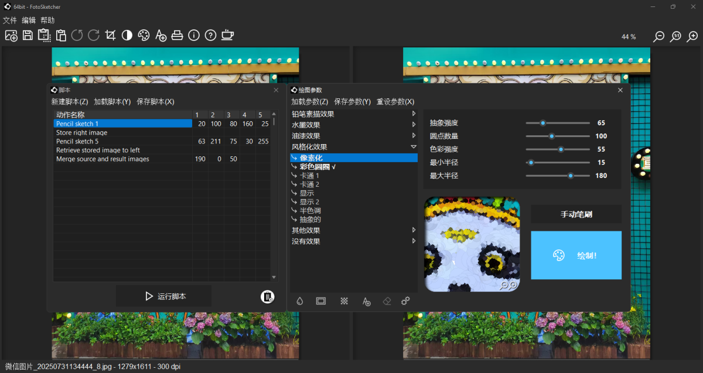Screen dimensions: 703x373
Task: Select the 卡通 1 effect in the list
Action: 309,176
